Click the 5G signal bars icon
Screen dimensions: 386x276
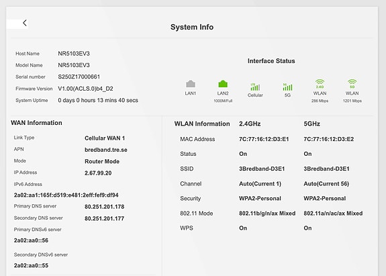tap(287, 87)
